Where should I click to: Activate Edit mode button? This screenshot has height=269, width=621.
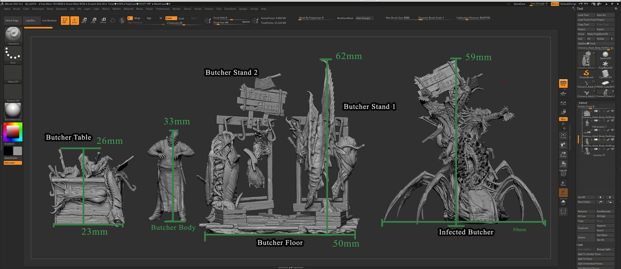(64, 20)
